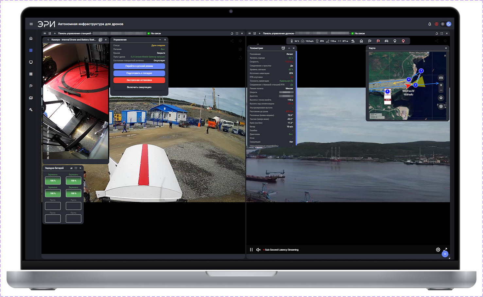
Task: Go back with camera panel left chevron
Action: (x=48, y=40)
